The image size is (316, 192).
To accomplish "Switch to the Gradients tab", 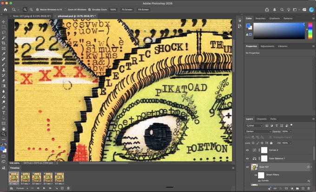I will click(x=275, y=19).
